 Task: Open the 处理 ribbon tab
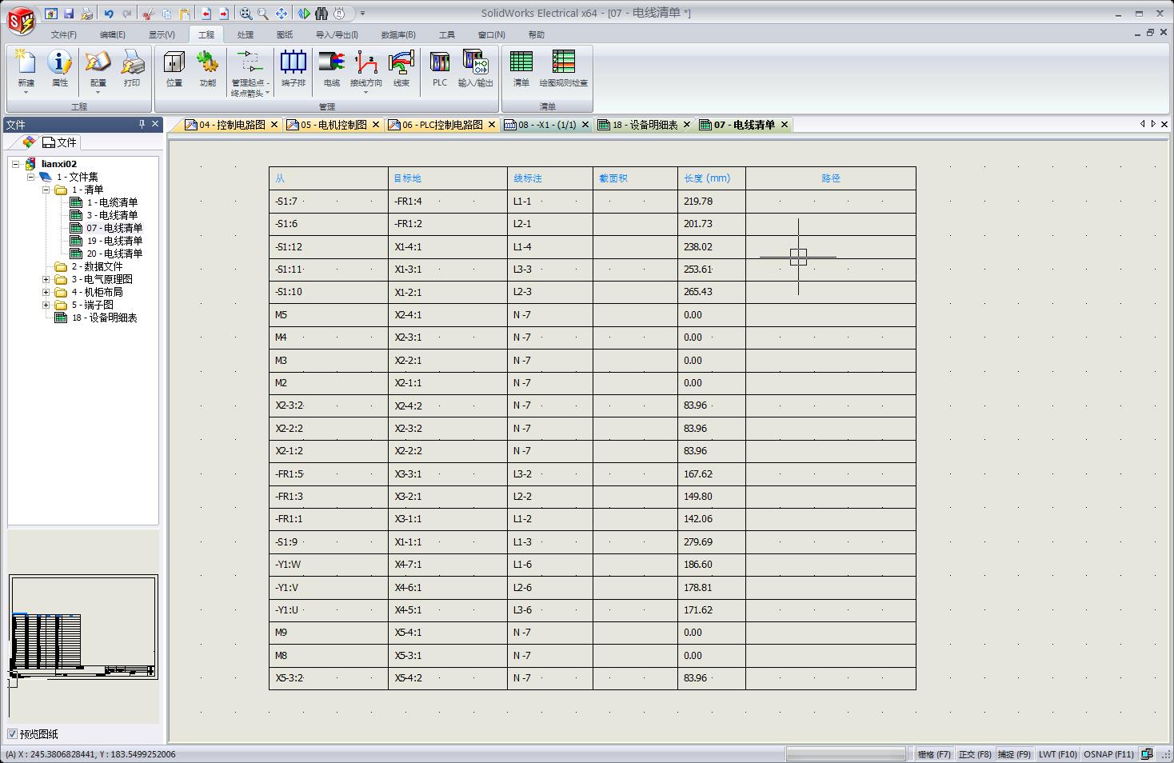point(246,34)
